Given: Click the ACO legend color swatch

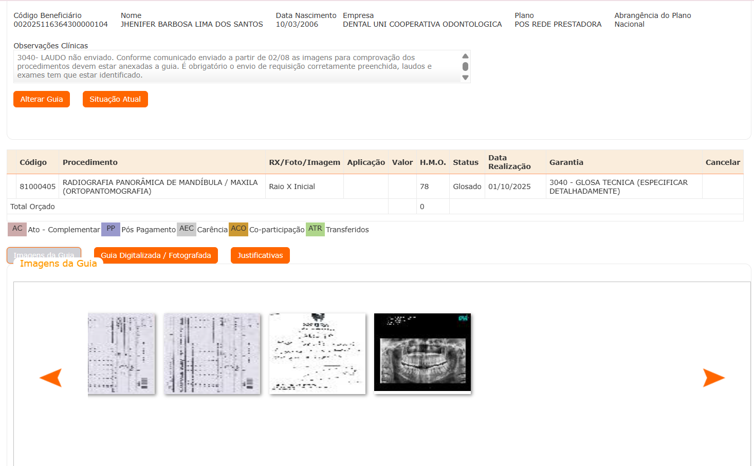Looking at the screenshot, I should [x=238, y=229].
